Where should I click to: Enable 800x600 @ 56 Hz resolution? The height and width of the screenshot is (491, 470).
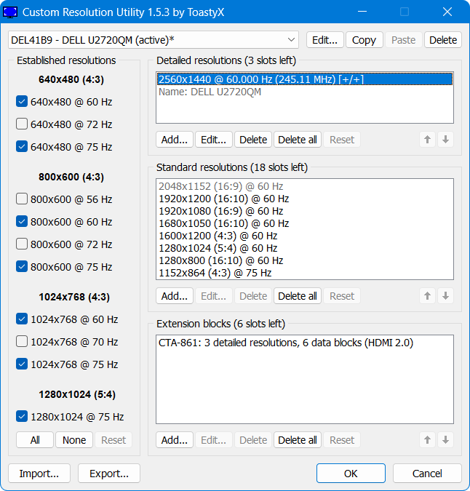point(22,199)
